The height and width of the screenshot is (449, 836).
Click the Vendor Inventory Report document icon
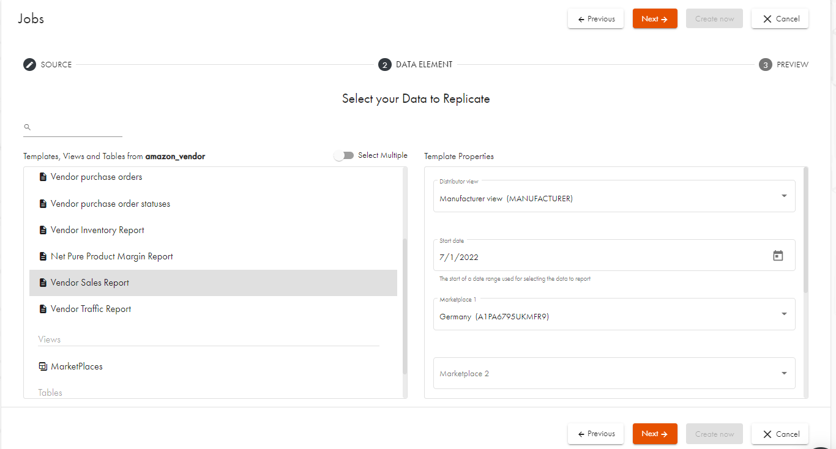coord(43,231)
